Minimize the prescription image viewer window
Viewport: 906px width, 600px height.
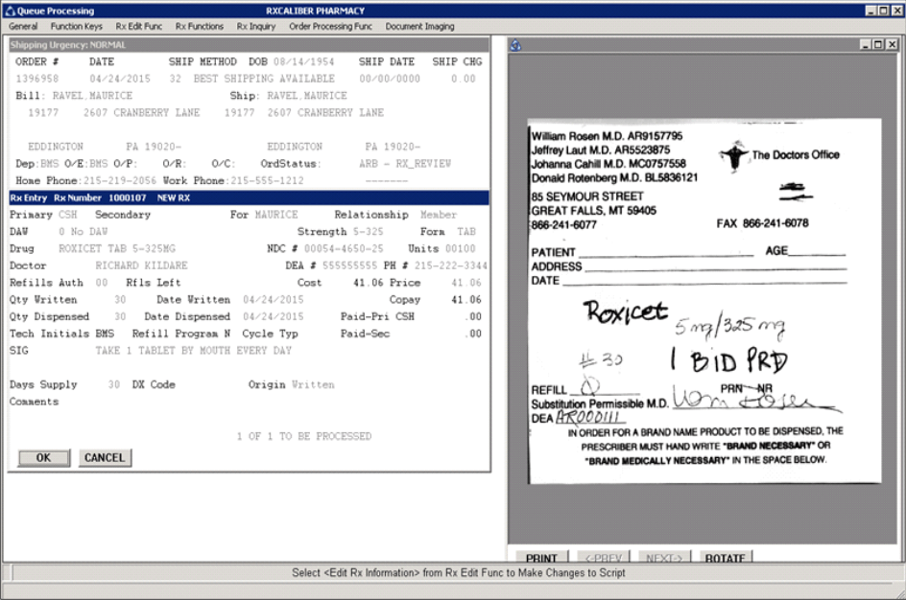click(866, 45)
